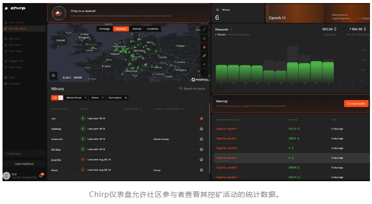Screen dimensions: 372x204
Task: Open Sim usage sidebar item
Action: [13, 51]
